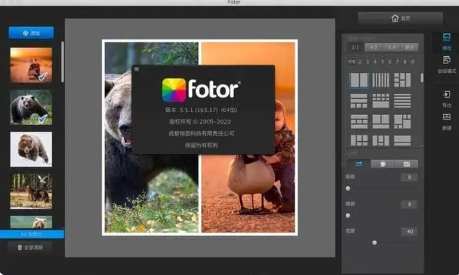Go to the 首页 home button
The width and height of the screenshot is (459, 275).
click(401, 18)
